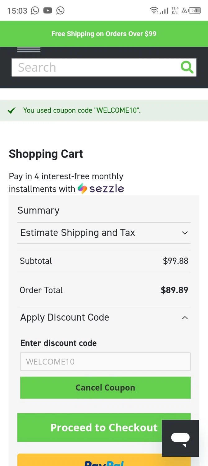Image resolution: width=208 pixels, height=466 pixels.
Task: Proceed to Checkout
Action: tap(90, 427)
